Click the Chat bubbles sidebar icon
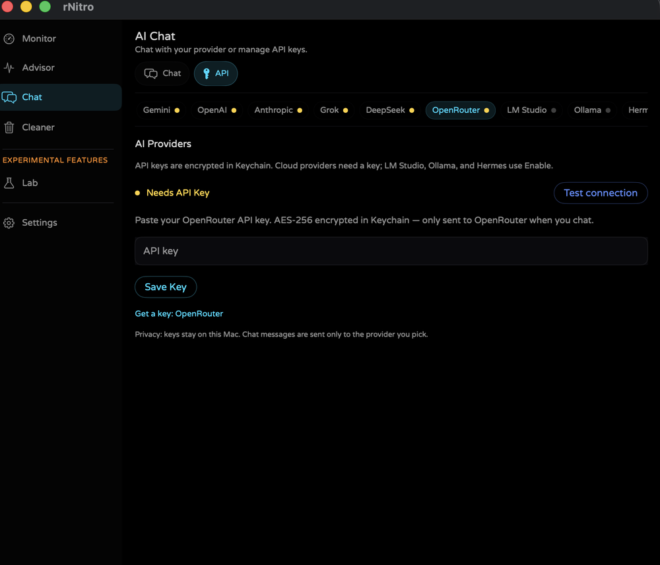This screenshot has height=565, width=660. [x=9, y=97]
